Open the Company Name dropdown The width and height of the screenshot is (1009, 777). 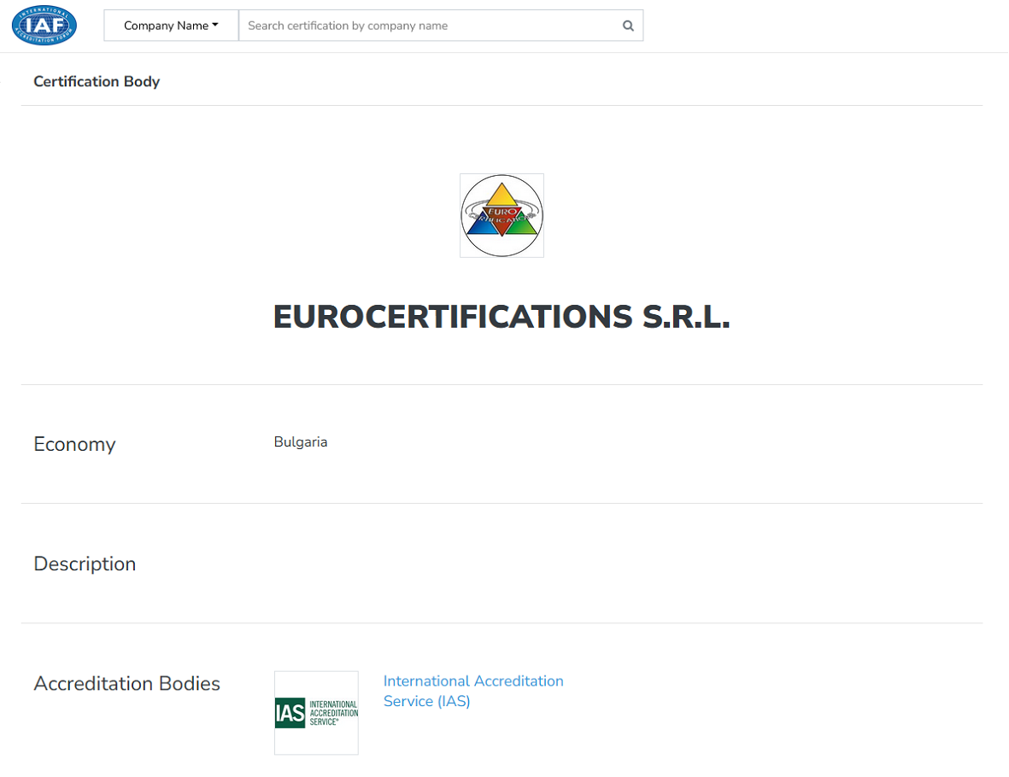[x=171, y=26]
